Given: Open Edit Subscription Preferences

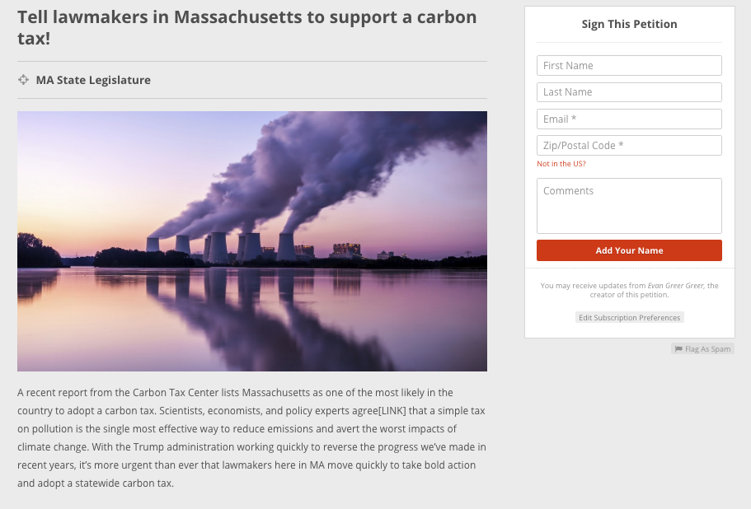Looking at the screenshot, I should coord(629,318).
